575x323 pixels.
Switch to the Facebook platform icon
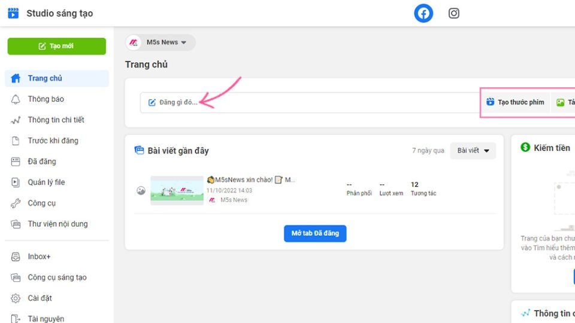pos(423,14)
